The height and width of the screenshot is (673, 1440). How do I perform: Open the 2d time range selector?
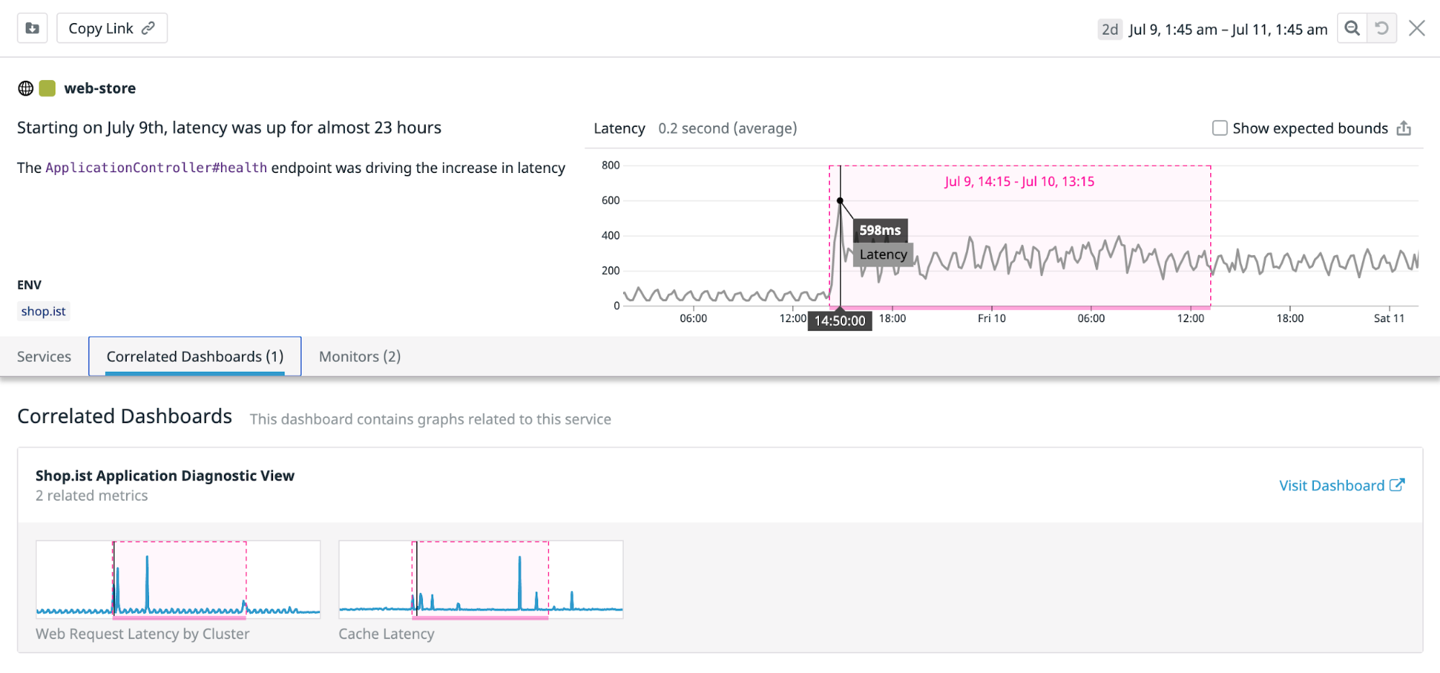click(1109, 29)
